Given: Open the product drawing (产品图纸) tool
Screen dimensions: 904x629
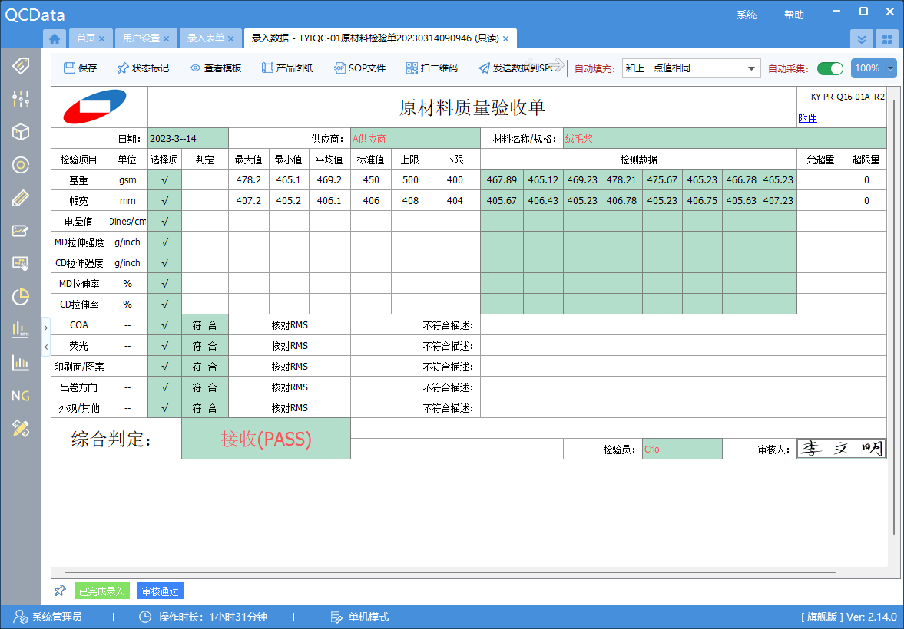Looking at the screenshot, I should pyautogui.click(x=288, y=68).
